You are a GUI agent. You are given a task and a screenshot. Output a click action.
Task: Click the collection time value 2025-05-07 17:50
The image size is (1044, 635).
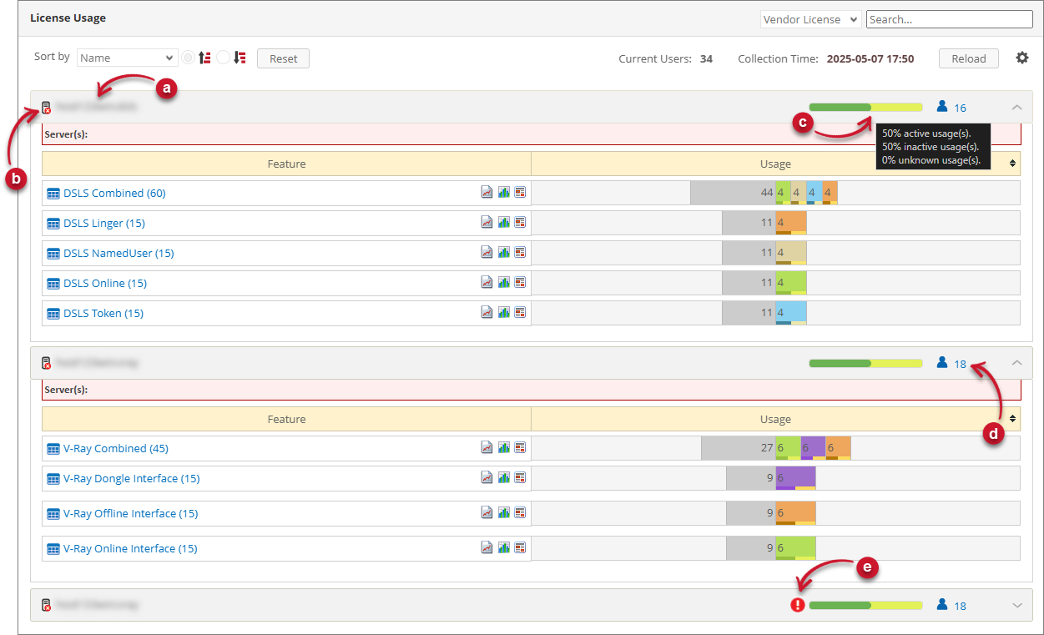click(870, 59)
